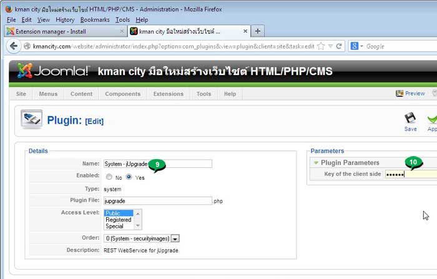Viewport: 437px width, 279px height.
Task: Select Public in Access Level list
Action: (119, 213)
